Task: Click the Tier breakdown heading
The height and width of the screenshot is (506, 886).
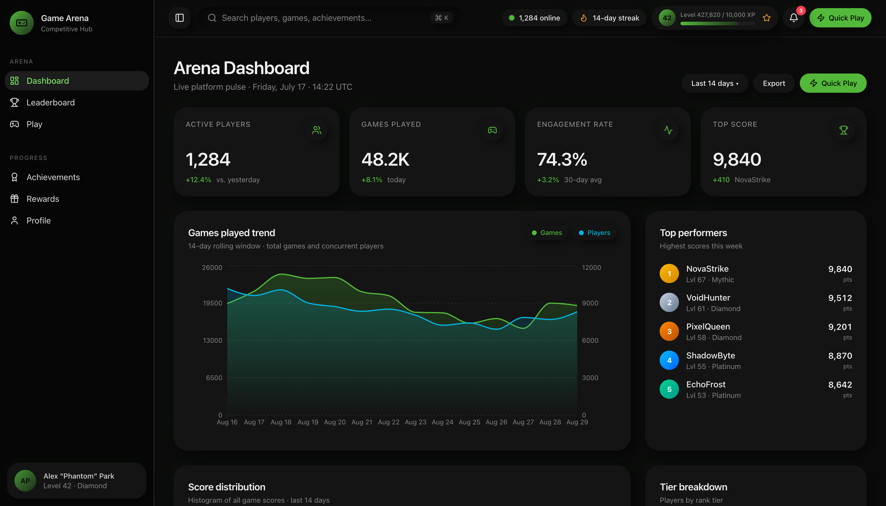Action: 693,487
